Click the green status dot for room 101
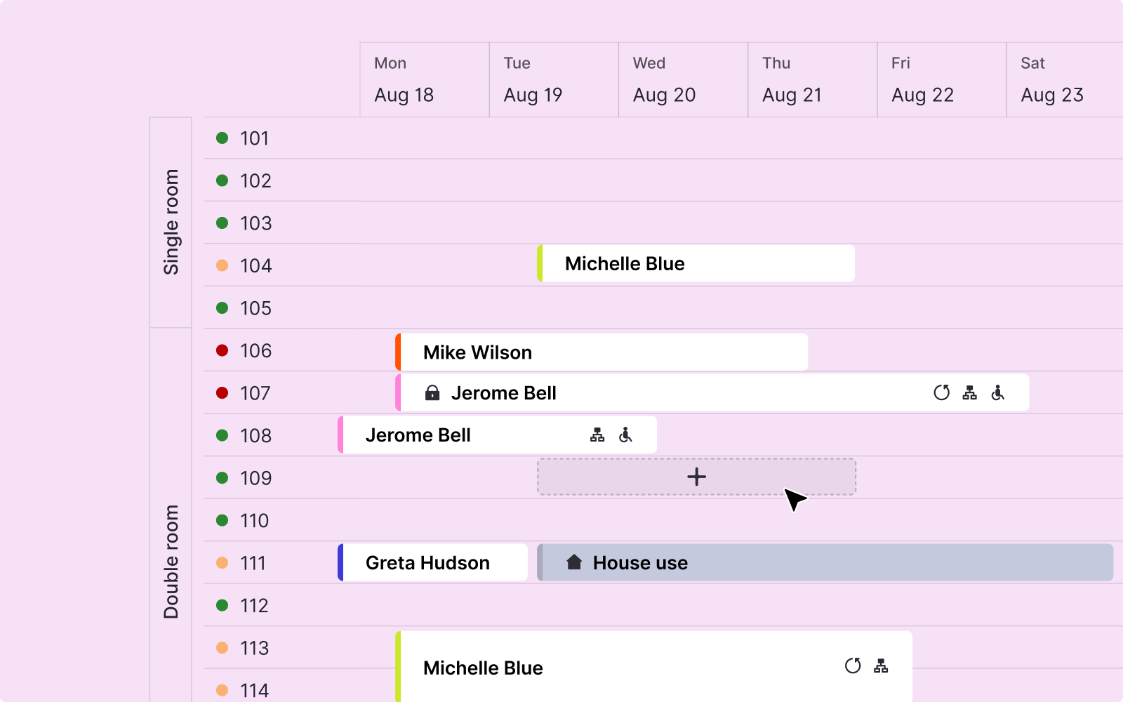Image resolution: width=1123 pixels, height=702 pixels. pos(222,138)
